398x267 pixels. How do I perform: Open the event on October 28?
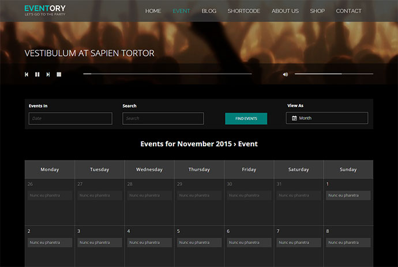click(x=149, y=195)
